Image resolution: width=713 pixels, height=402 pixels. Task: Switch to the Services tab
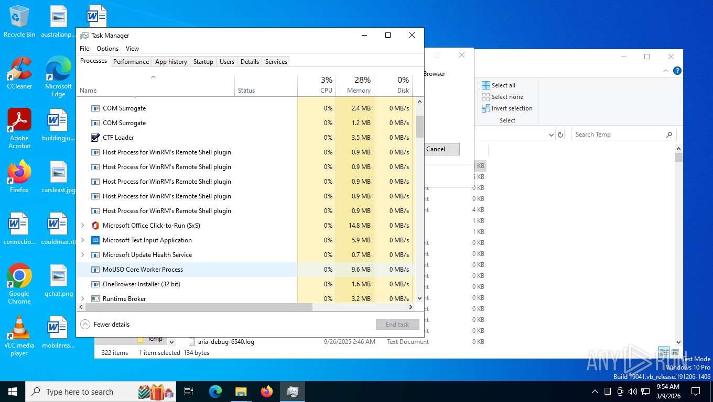click(x=276, y=62)
